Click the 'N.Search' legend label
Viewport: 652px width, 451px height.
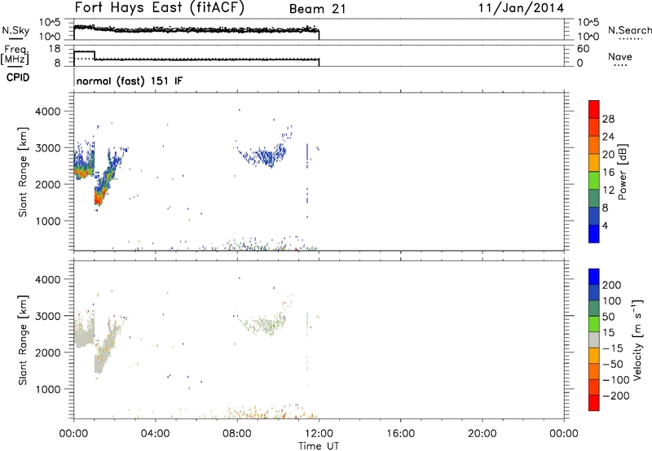coord(630,30)
